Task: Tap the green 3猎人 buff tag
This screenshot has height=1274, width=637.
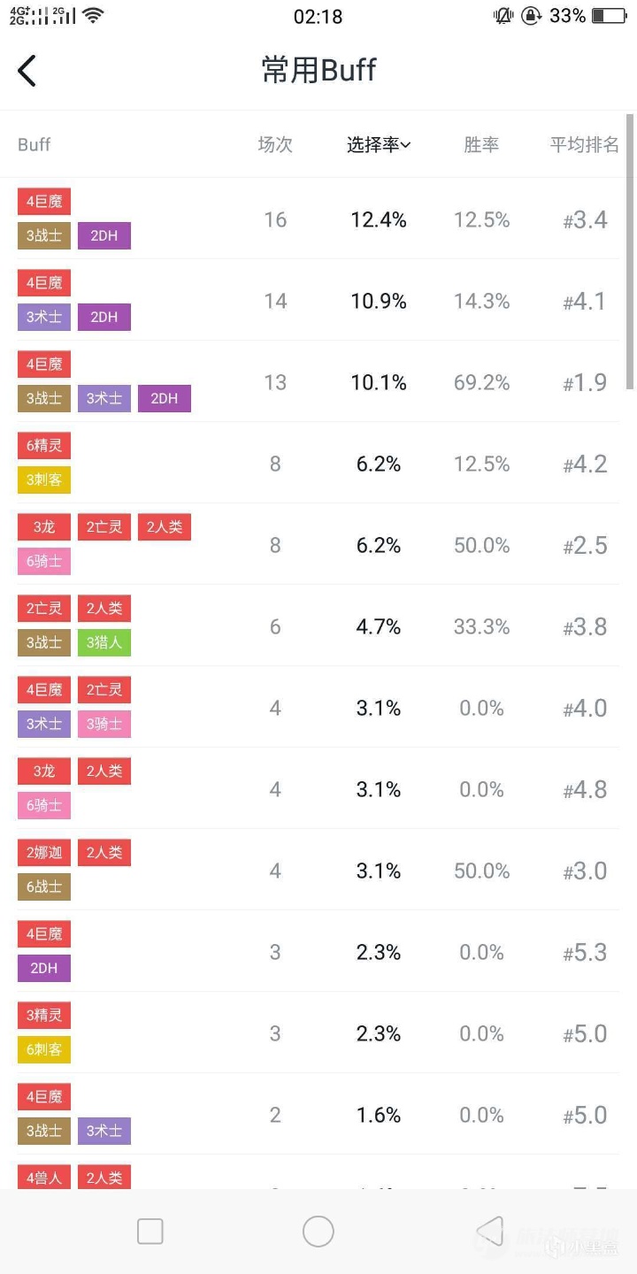Action: coord(104,643)
